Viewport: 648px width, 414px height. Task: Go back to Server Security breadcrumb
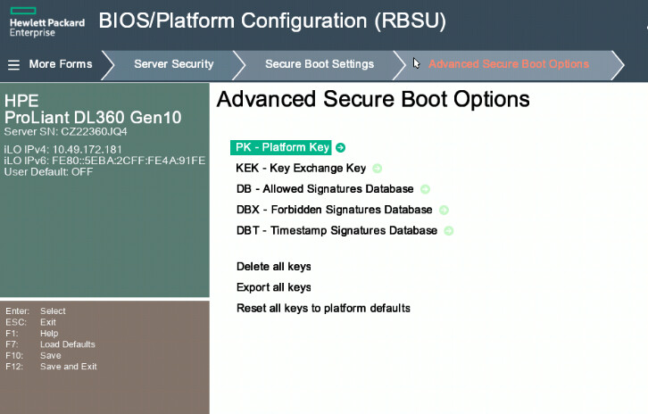tap(173, 64)
